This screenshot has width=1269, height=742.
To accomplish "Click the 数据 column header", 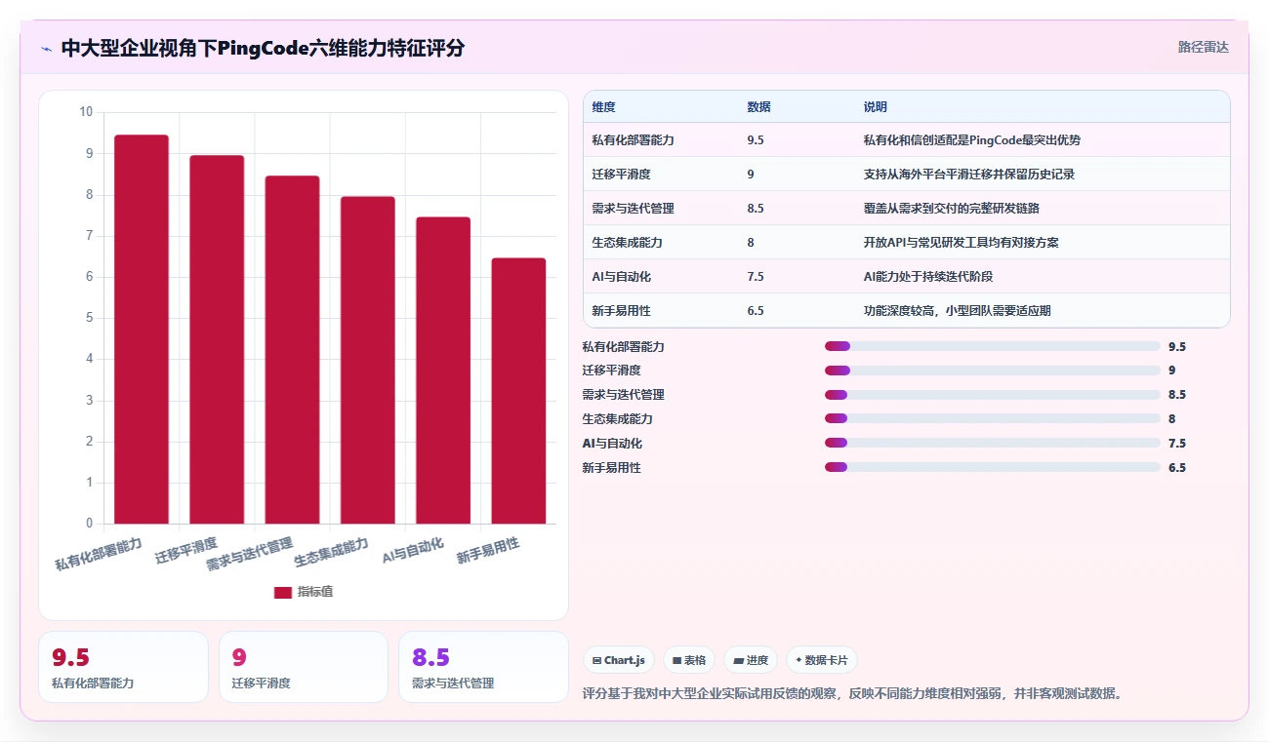I will pos(758,107).
